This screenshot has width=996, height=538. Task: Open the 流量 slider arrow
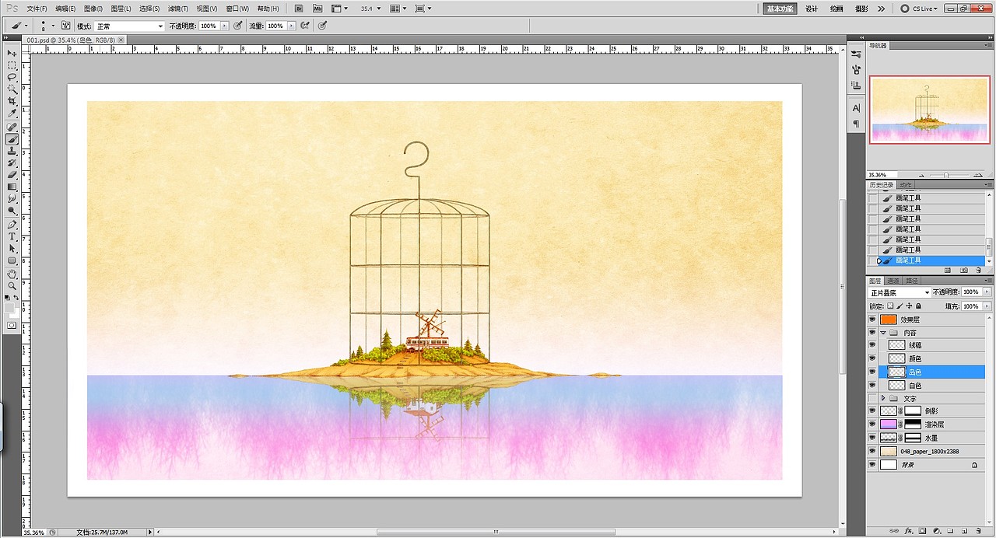pyautogui.click(x=292, y=26)
